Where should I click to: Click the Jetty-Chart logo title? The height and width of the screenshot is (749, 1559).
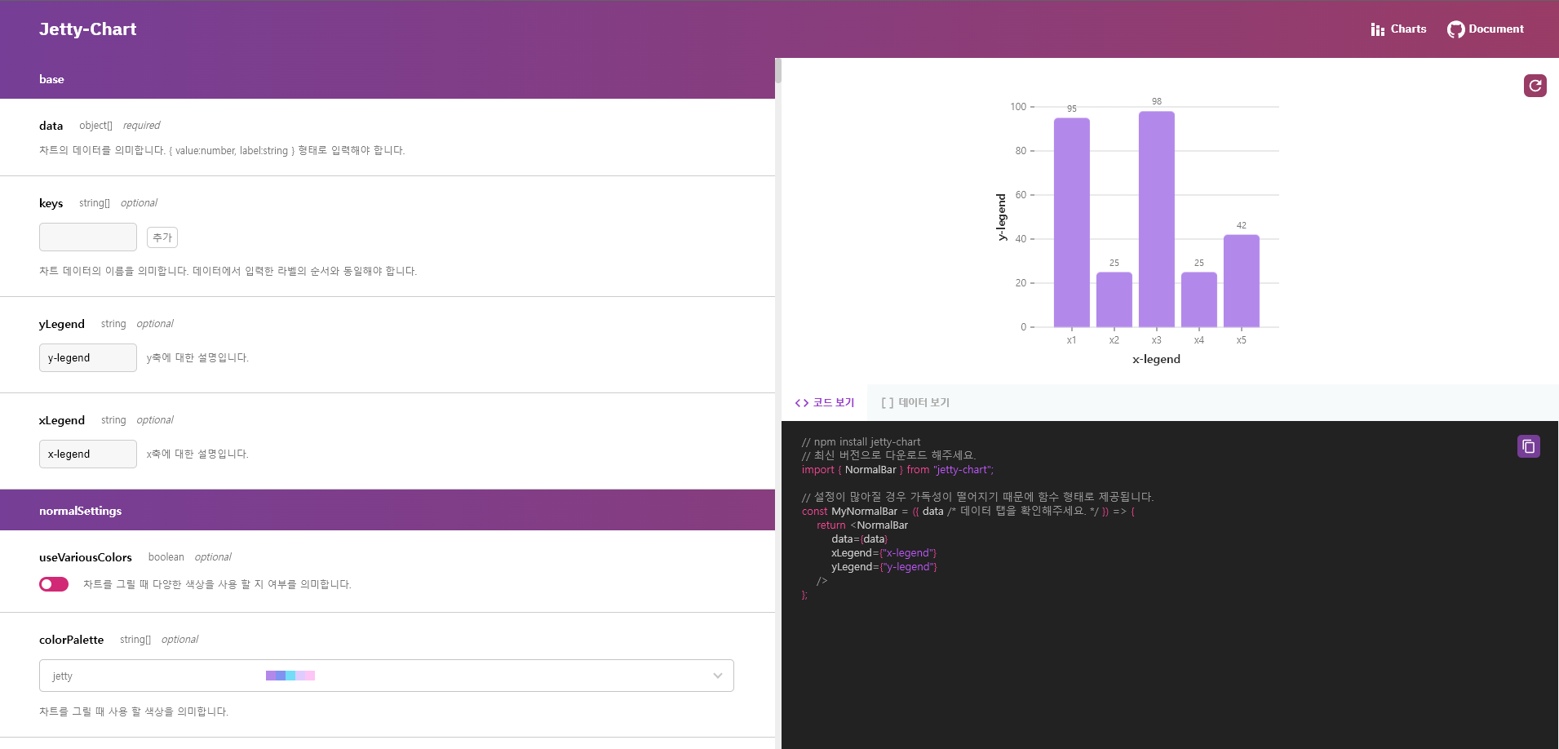pos(87,29)
